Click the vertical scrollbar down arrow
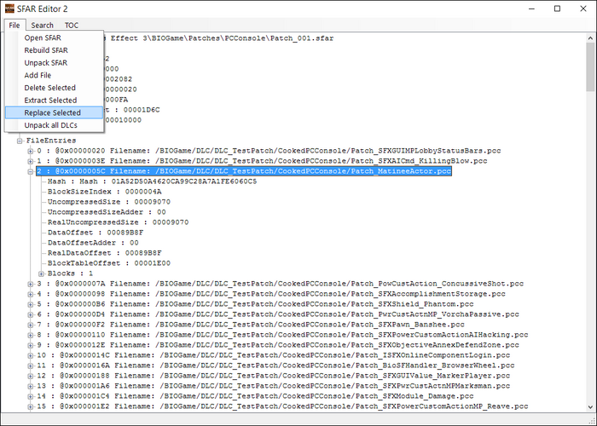 tap(590, 407)
